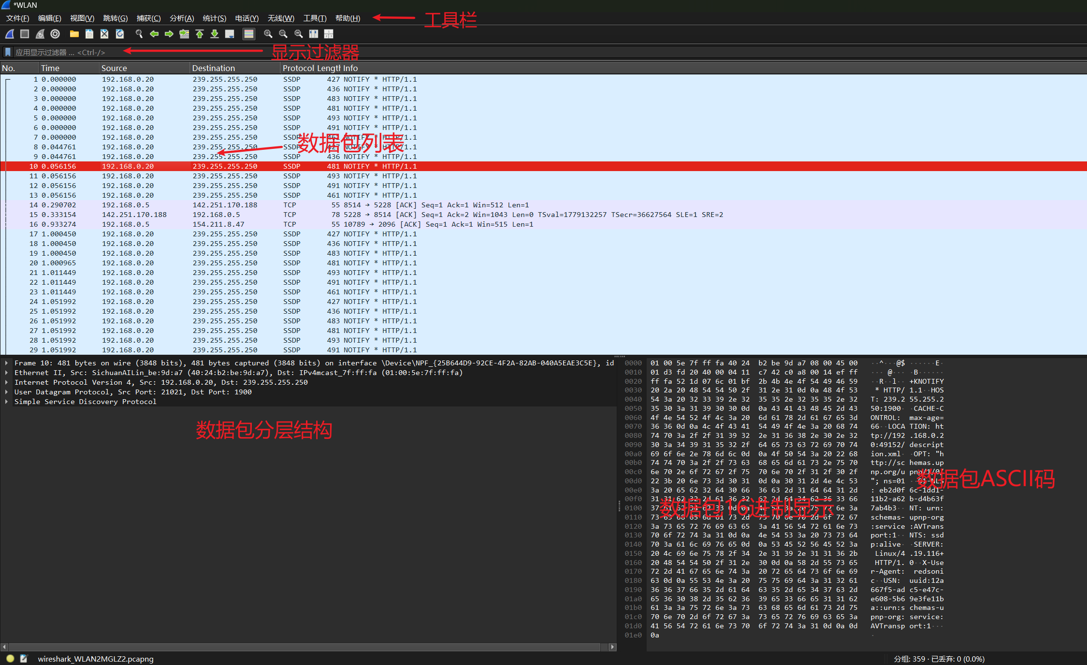Open a capture file via folder icon
The height and width of the screenshot is (665, 1087).
coord(74,34)
